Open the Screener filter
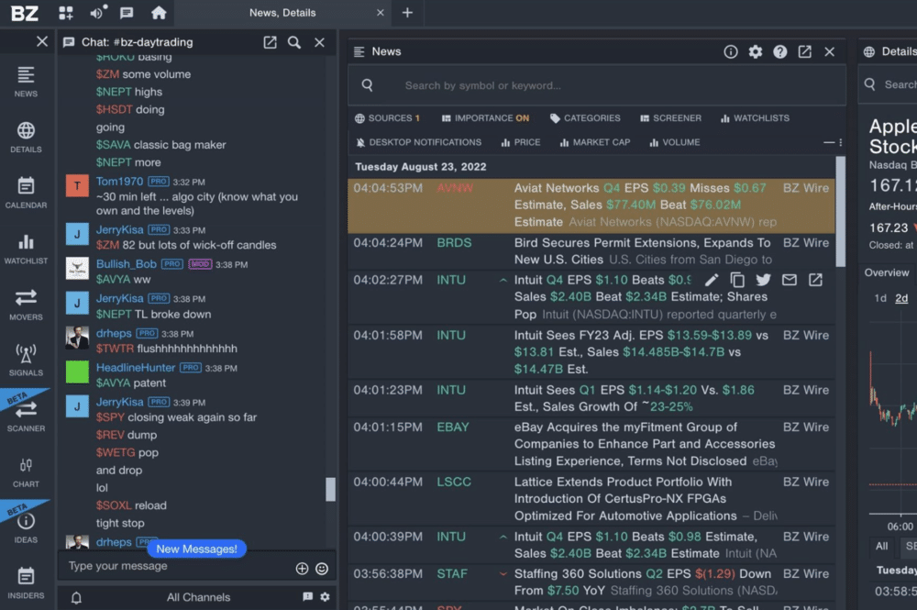 coord(670,118)
